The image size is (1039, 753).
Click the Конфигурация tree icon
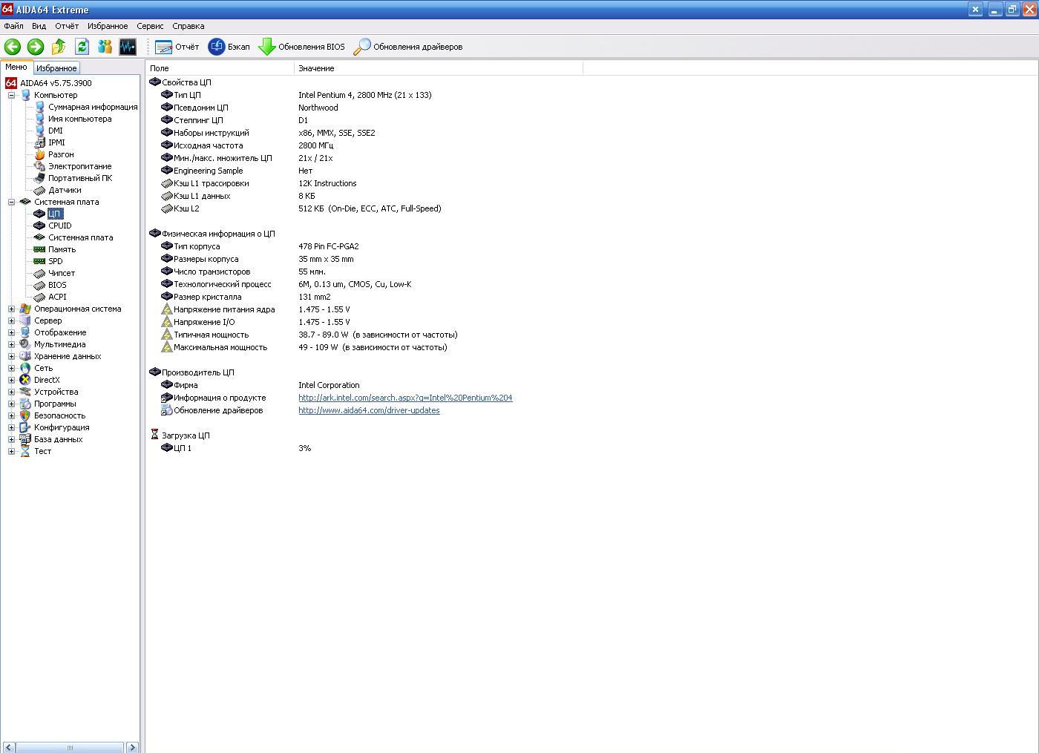click(x=25, y=427)
